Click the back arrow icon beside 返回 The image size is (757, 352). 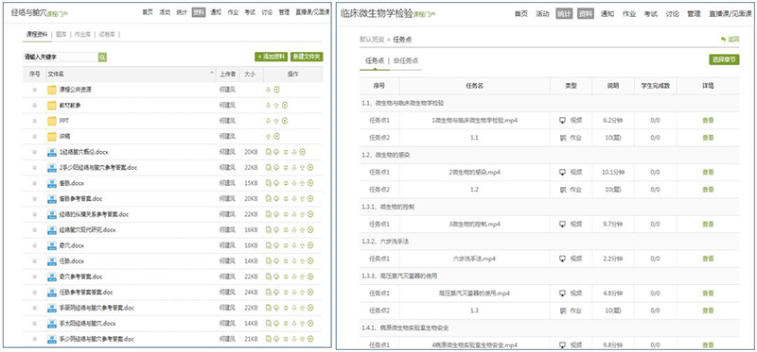723,40
